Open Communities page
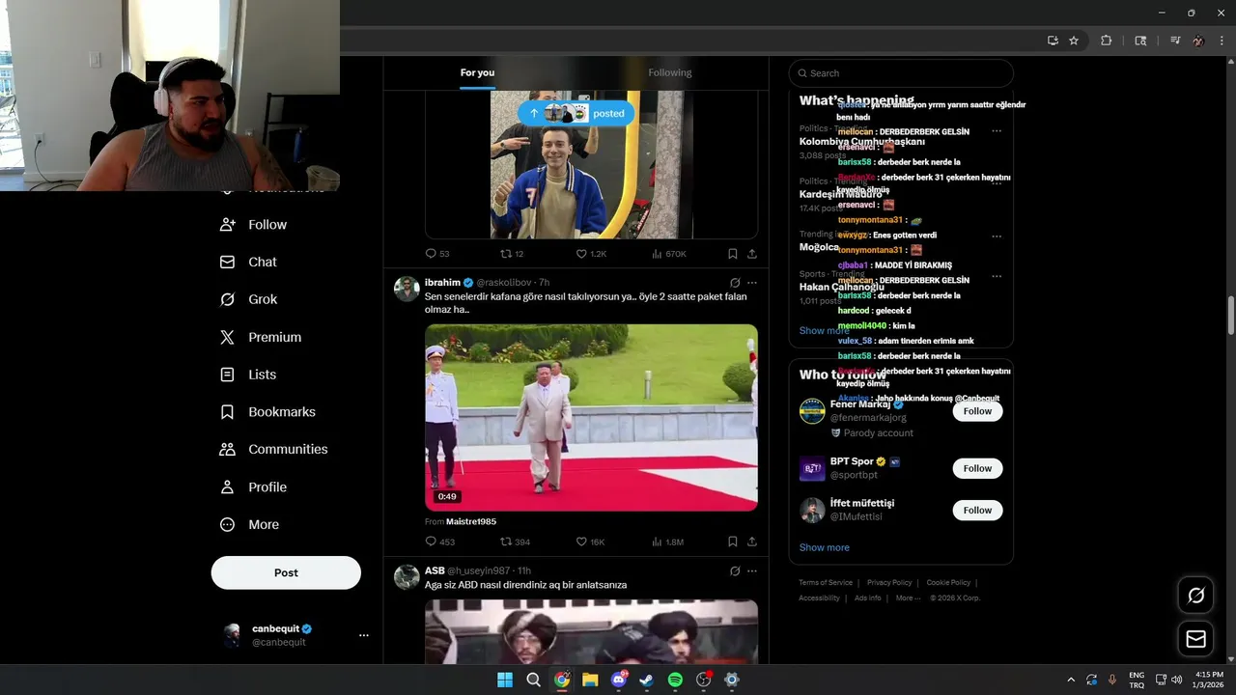Image resolution: width=1236 pixels, height=695 pixels. [x=273, y=449]
